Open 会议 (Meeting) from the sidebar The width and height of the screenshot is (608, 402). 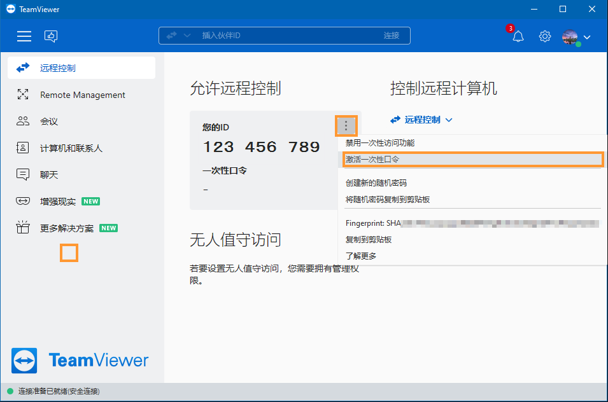[22, 121]
